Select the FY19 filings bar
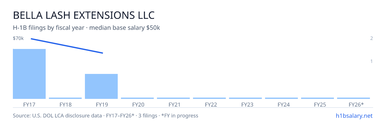386x128 pixels. [101, 86]
